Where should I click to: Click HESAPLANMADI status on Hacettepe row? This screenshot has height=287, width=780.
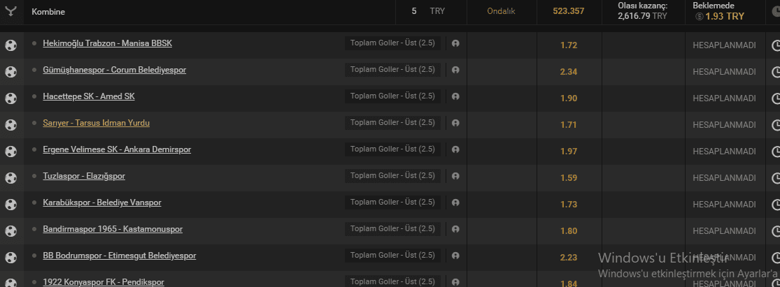point(724,98)
